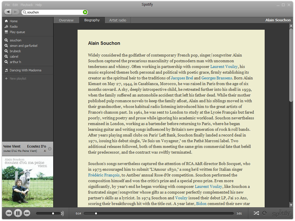Adjust the volume slider knob
This screenshot has height=221, width=295.
point(53,213)
